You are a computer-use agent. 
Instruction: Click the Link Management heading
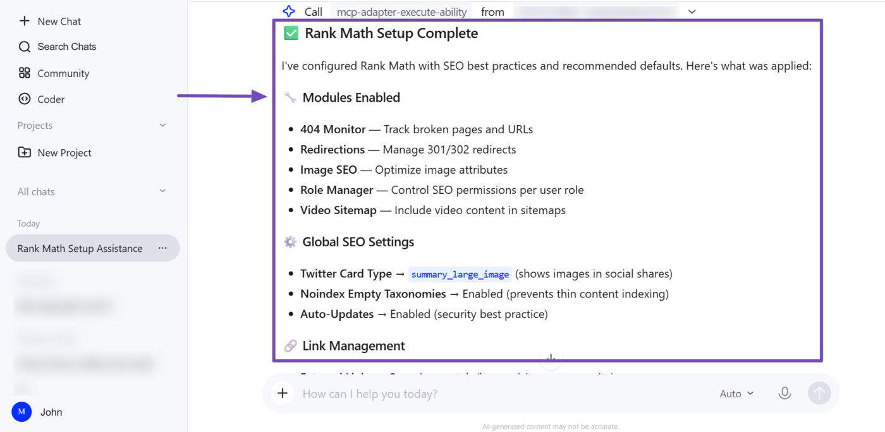354,345
